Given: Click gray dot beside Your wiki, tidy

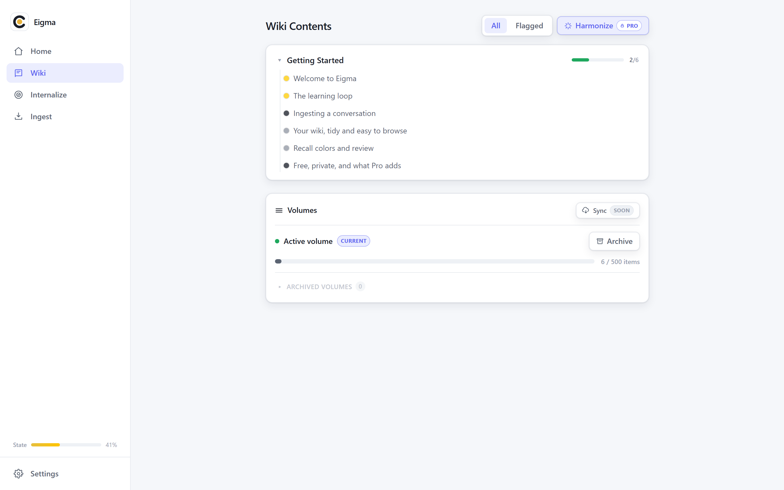Looking at the screenshot, I should tap(286, 131).
